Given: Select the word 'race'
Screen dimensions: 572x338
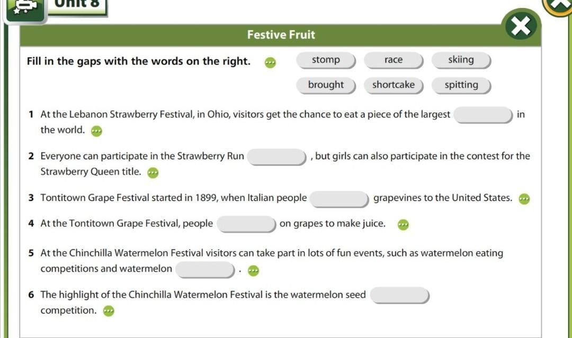Looking at the screenshot, I should pos(394,60).
